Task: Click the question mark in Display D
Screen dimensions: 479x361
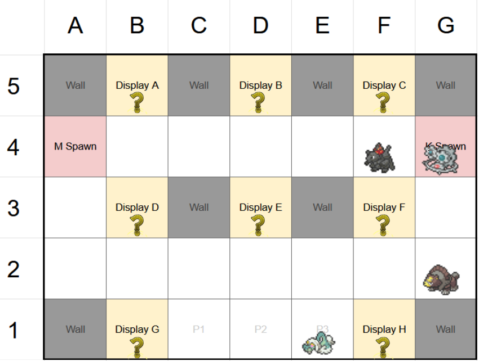Action: [137, 224]
